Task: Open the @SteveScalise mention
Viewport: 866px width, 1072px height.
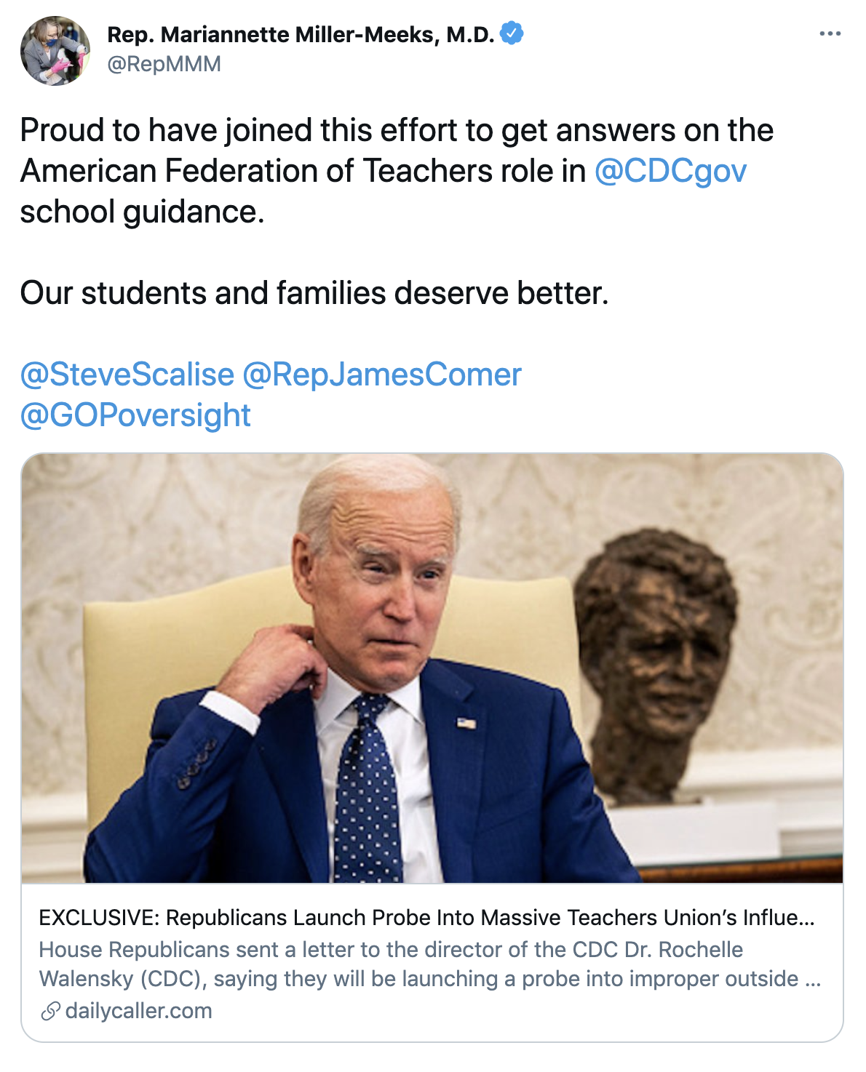Action: [127, 375]
